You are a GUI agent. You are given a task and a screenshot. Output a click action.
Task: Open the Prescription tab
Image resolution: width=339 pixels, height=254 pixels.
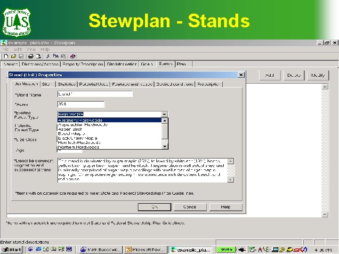(209, 84)
